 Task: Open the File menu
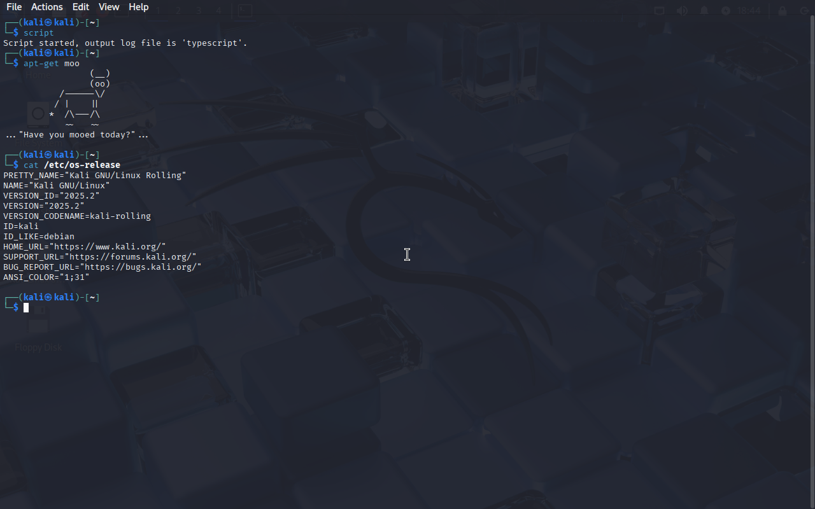coord(14,7)
